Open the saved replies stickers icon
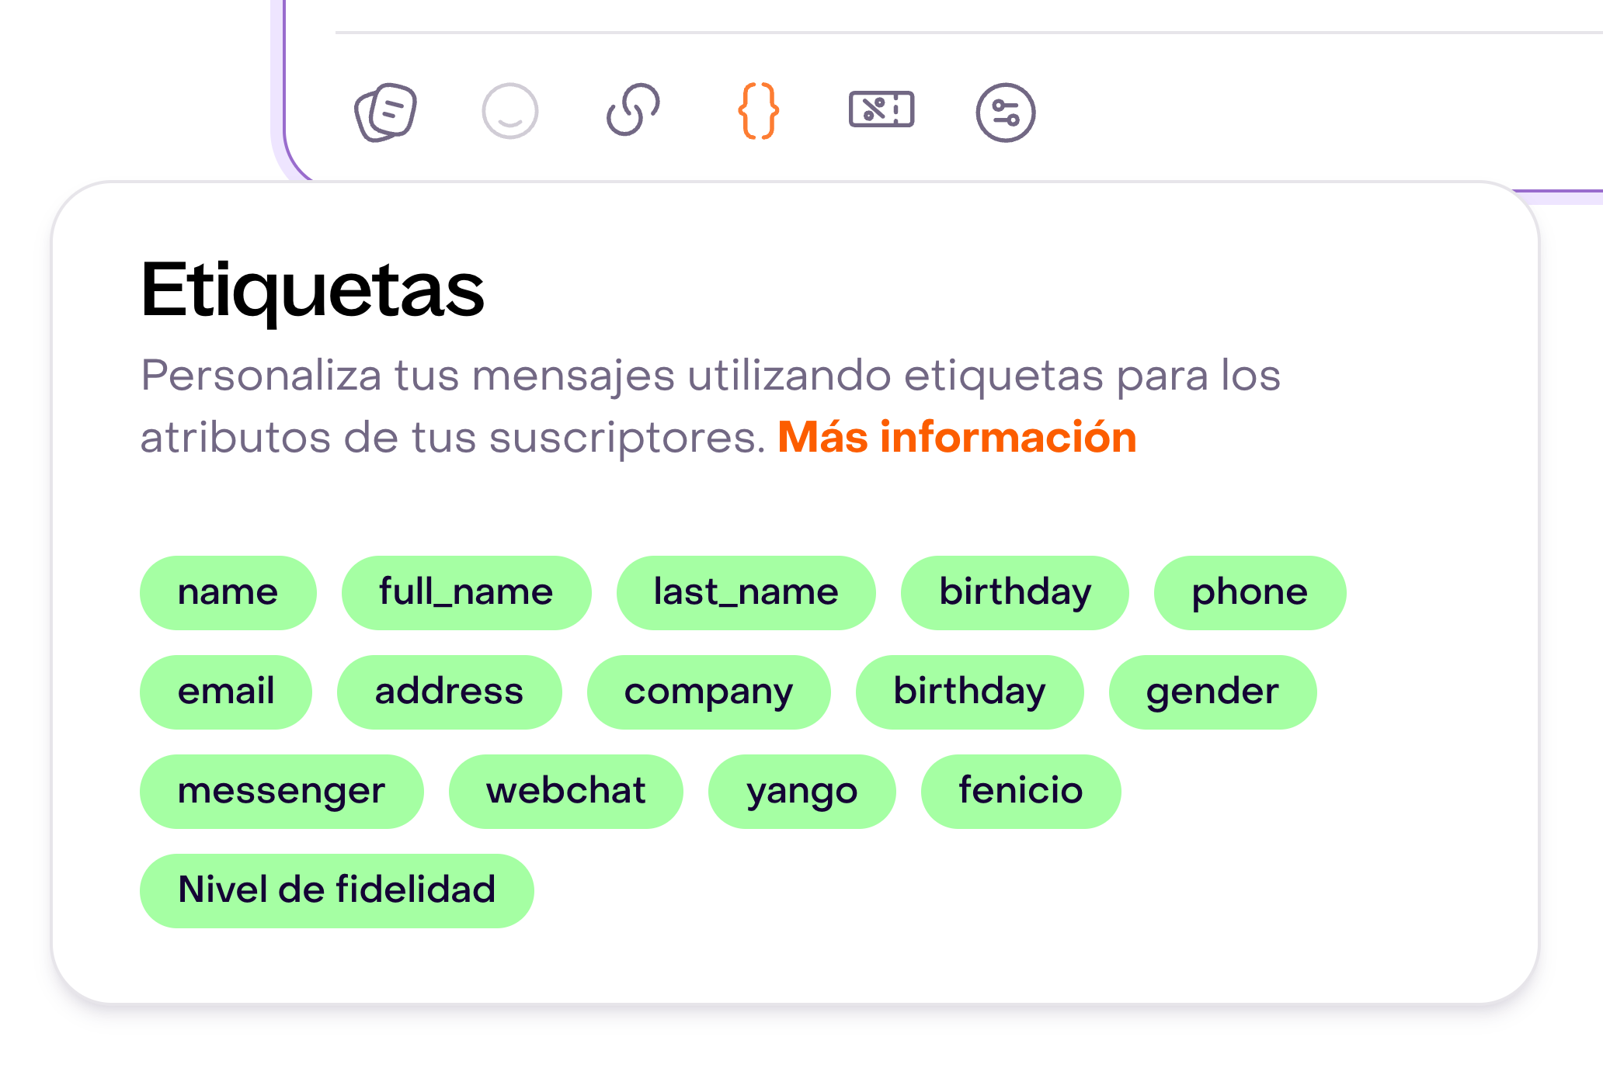This screenshot has height=1068, width=1603. tap(385, 112)
